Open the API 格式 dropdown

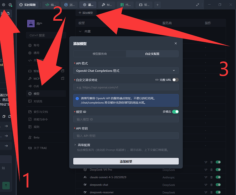[126, 71]
